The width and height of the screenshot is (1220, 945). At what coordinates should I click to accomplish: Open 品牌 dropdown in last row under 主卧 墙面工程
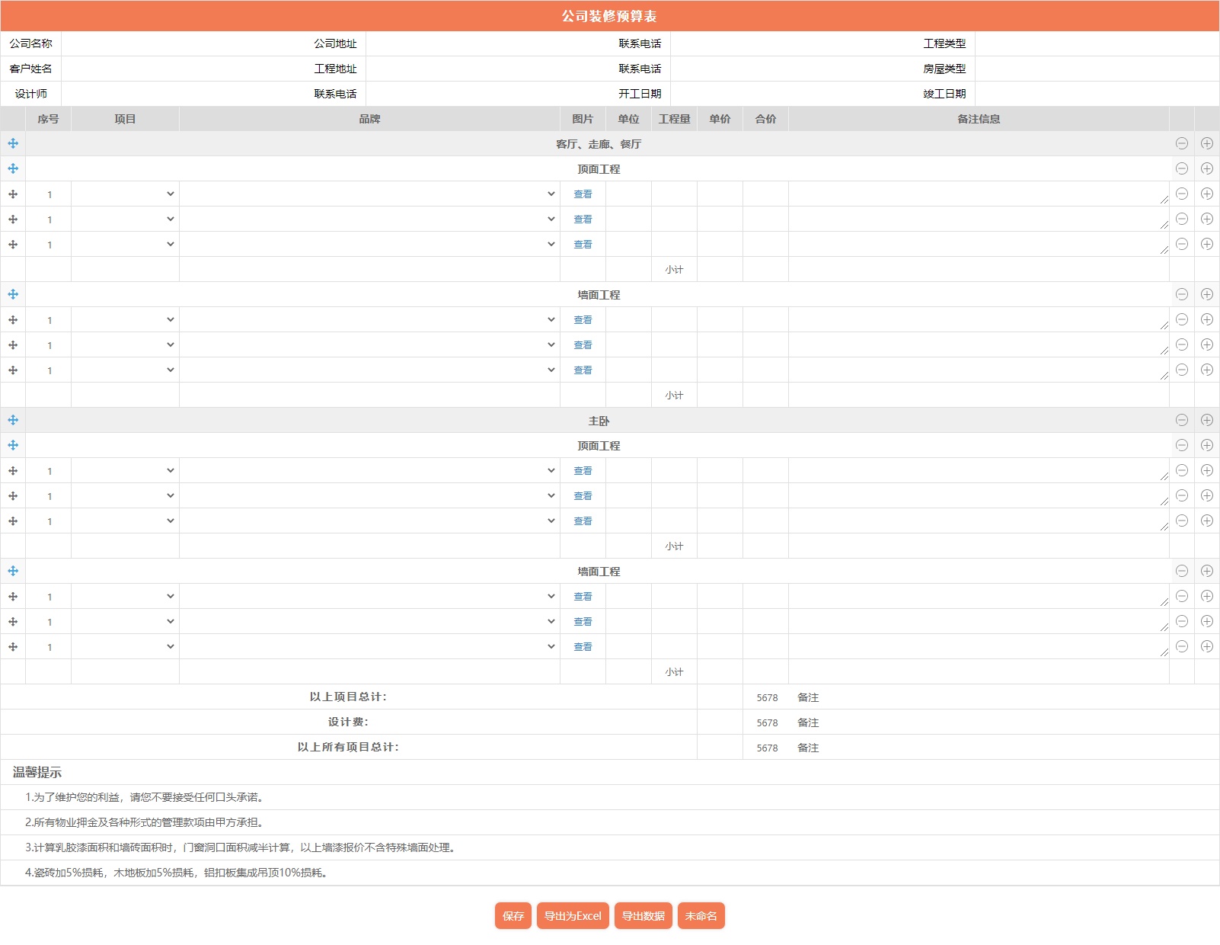pos(369,646)
